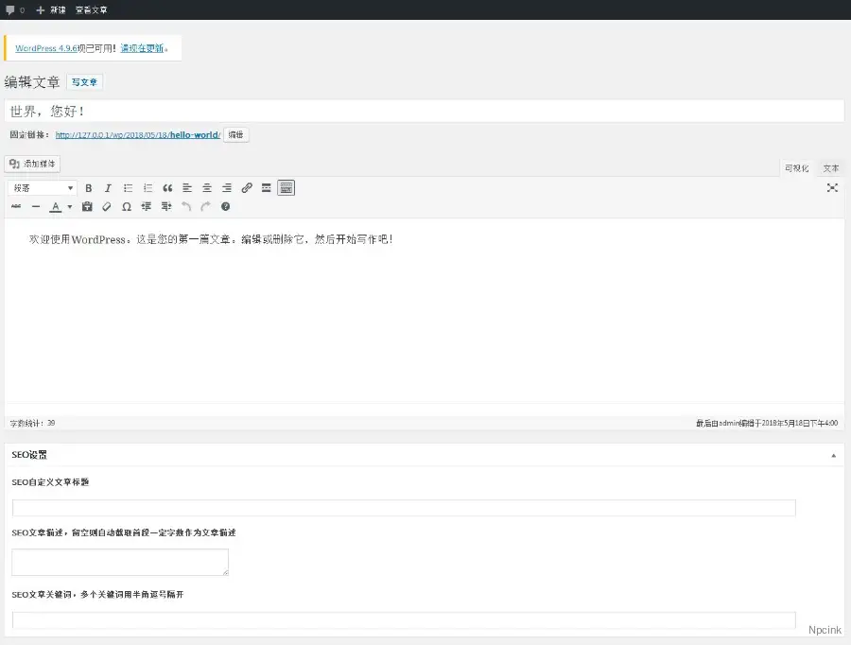
Task: Switch to the 可视化 editor tab
Action: click(796, 168)
